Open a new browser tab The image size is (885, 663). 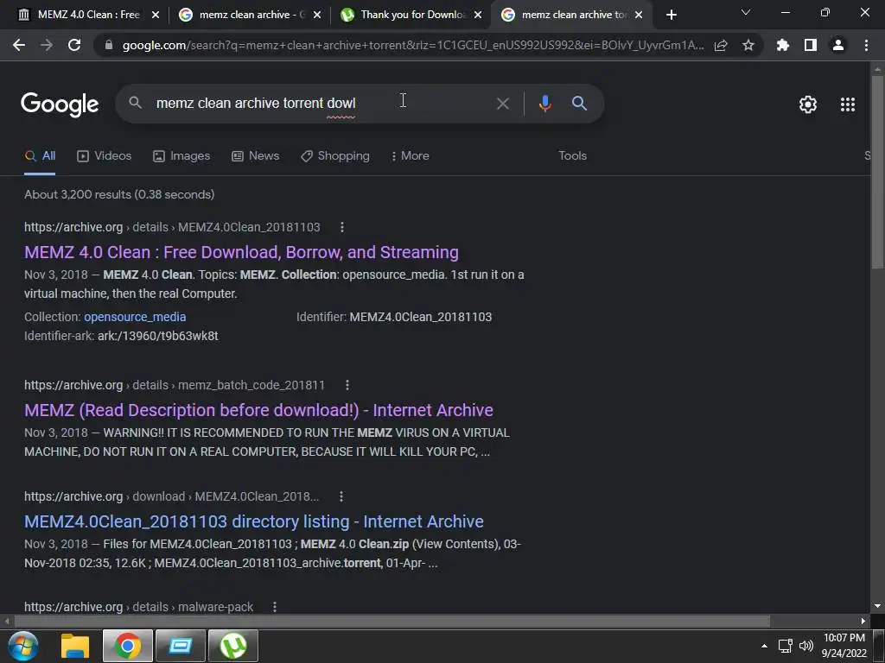coord(671,15)
